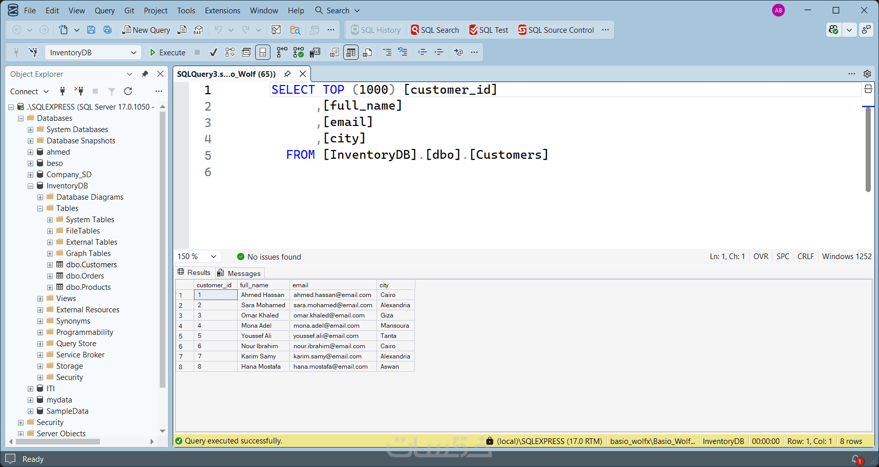Select the Ahmed Hassan name cell
Image resolution: width=879 pixels, height=467 pixels.
tap(263, 295)
